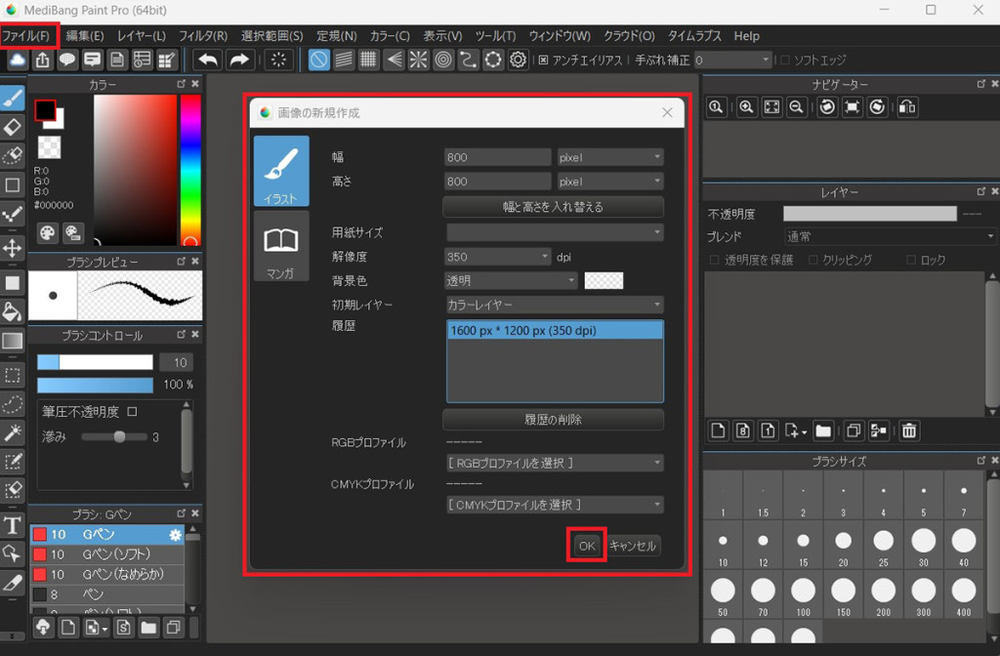Image resolution: width=1000 pixels, height=656 pixels.
Task: Open the CMYKプロファイルを選択 dropdown
Action: [x=555, y=505]
